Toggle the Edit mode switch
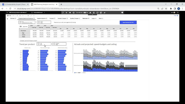Image resolution: width=185 pixels, height=104 pixels. (7, 16)
